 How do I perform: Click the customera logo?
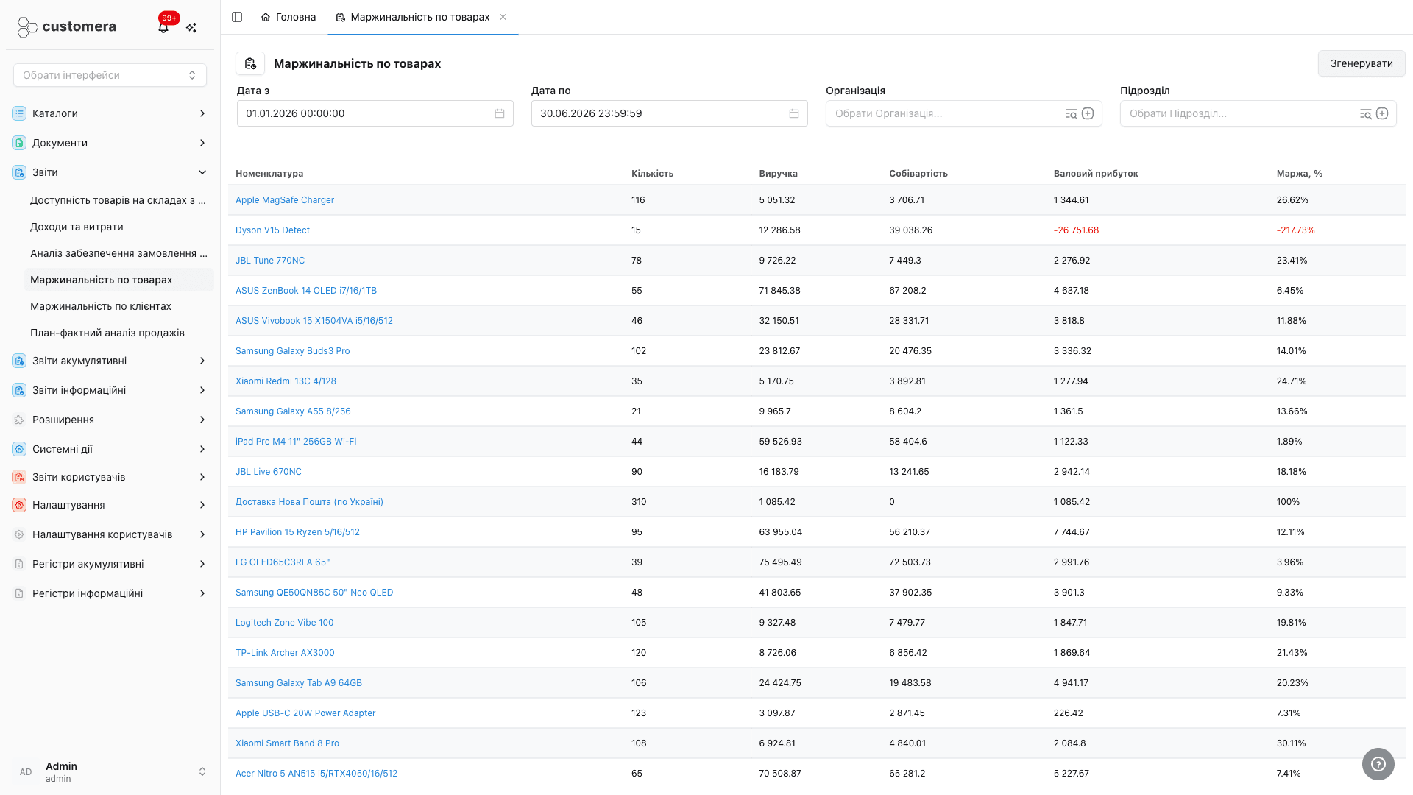click(67, 27)
